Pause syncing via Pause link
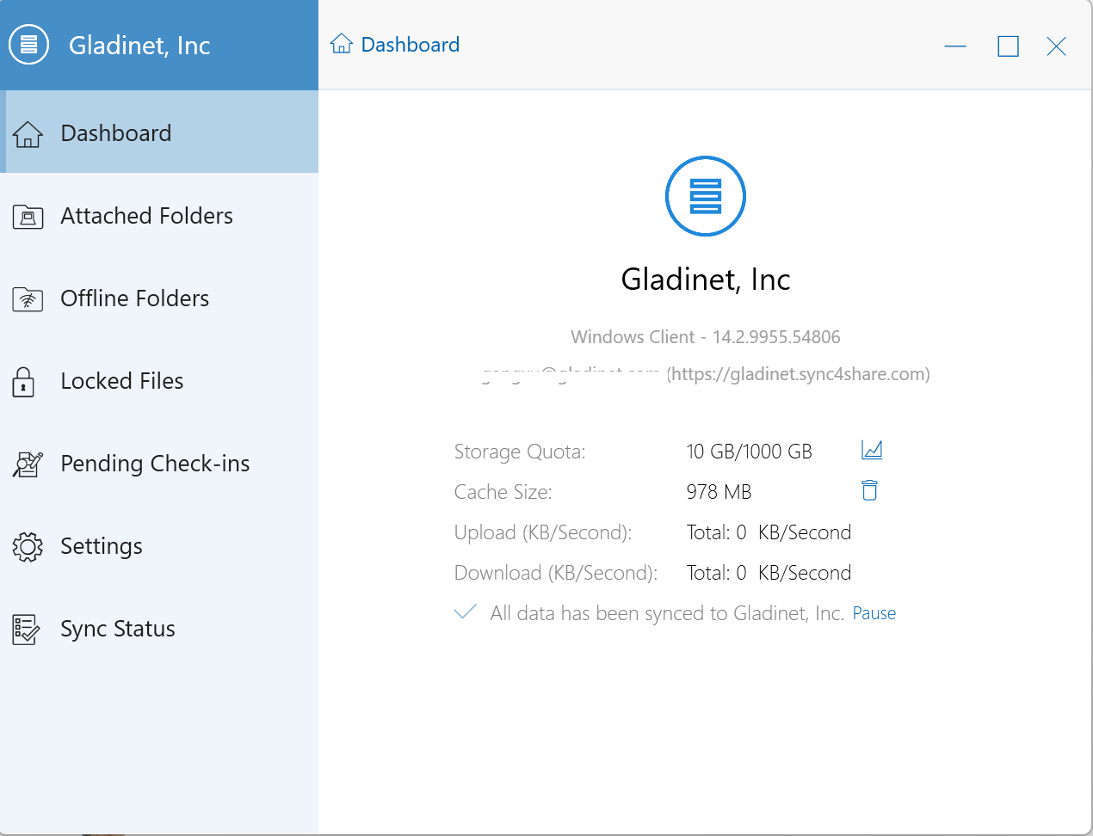Image resolution: width=1093 pixels, height=836 pixels. tap(874, 613)
